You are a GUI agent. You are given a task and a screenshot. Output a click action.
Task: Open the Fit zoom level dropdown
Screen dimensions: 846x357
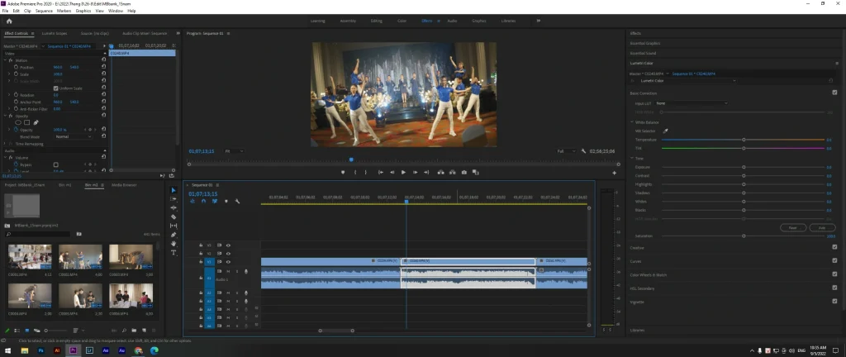tap(234, 151)
